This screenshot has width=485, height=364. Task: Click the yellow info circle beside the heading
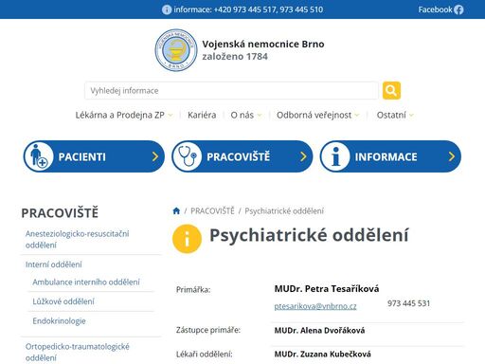click(x=187, y=239)
